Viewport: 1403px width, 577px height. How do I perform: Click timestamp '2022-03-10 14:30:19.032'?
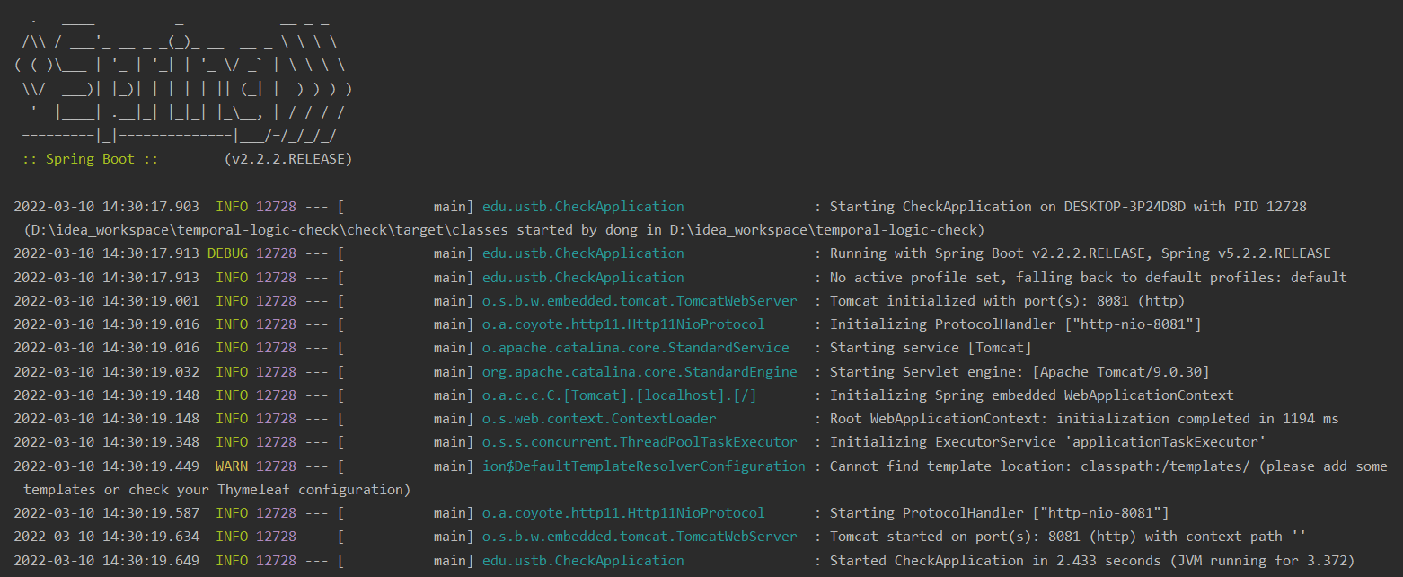click(x=107, y=371)
